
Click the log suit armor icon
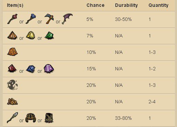(49, 118)
